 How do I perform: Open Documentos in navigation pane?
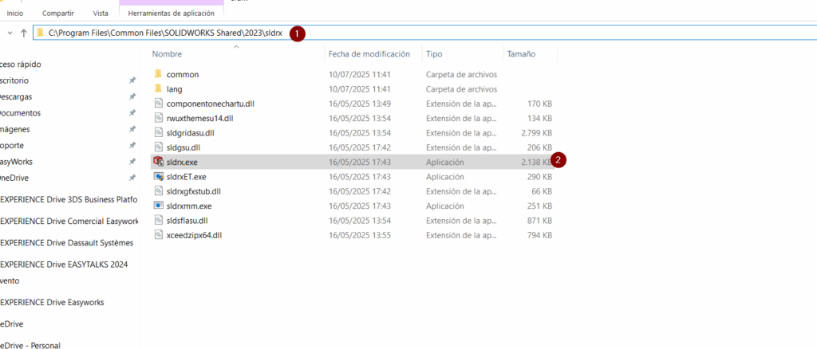[x=20, y=113]
